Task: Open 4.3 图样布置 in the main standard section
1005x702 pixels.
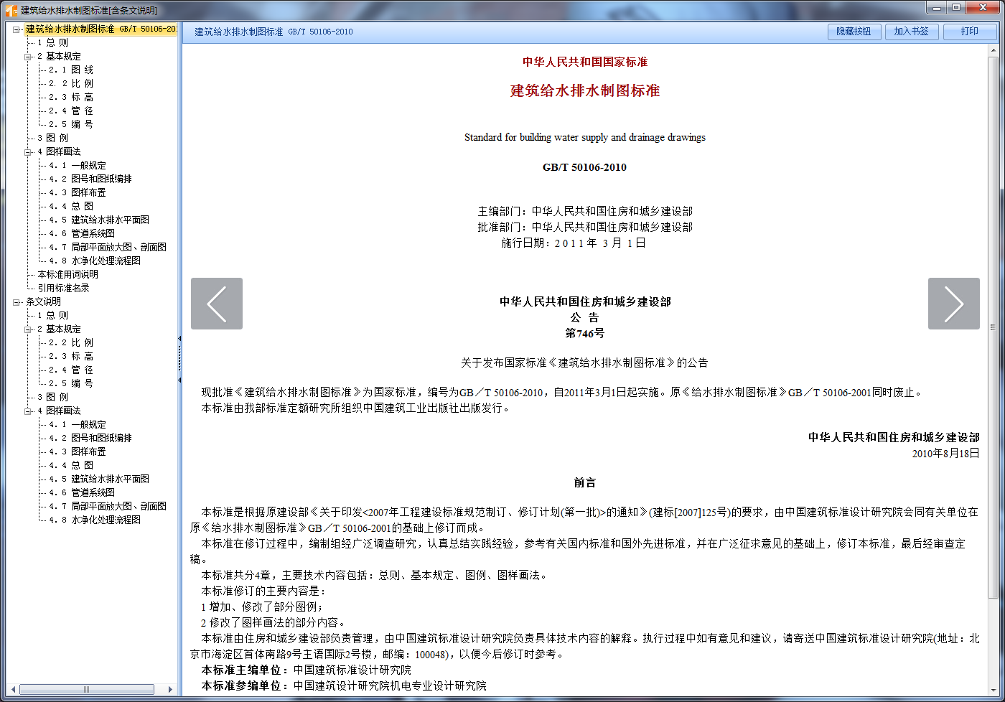Action: pos(78,193)
